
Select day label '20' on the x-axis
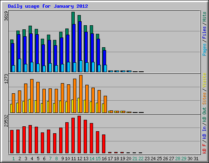[x=129, y=159]
